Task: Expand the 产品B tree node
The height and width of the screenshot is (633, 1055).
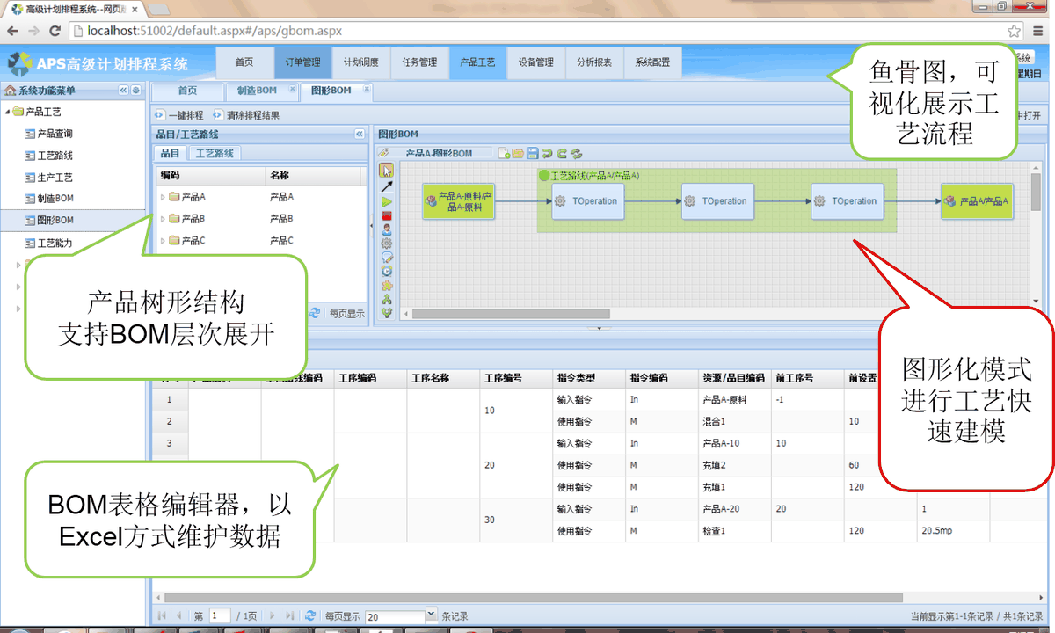Action: point(163,219)
